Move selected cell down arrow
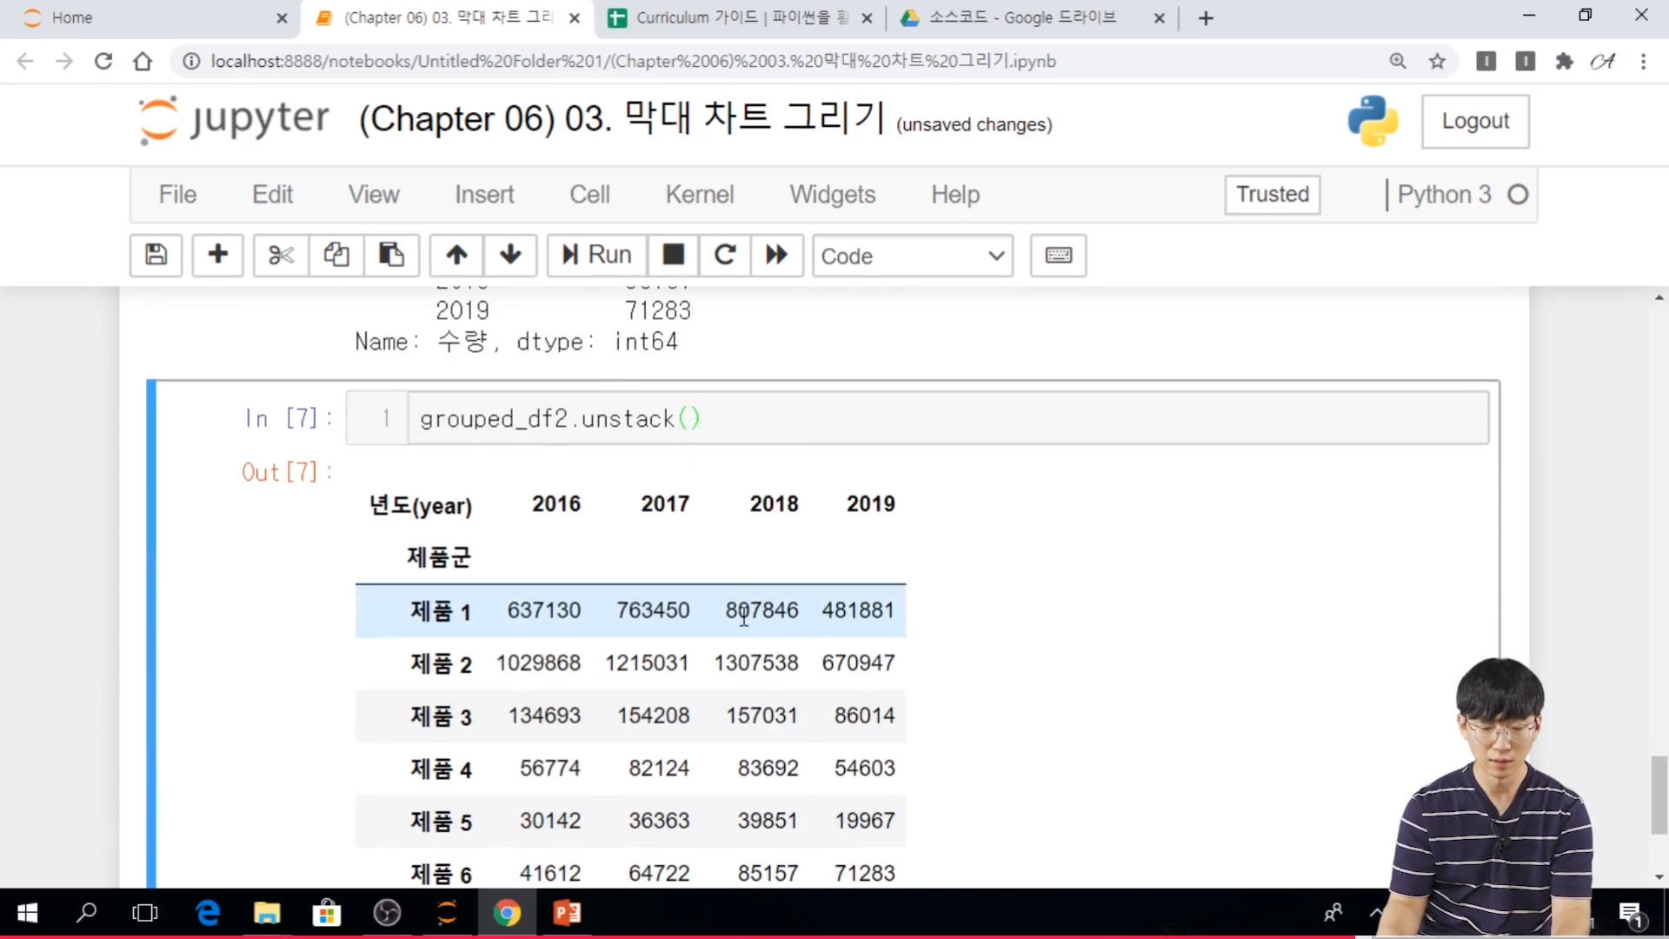The image size is (1669, 939). click(x=510, y=255)
